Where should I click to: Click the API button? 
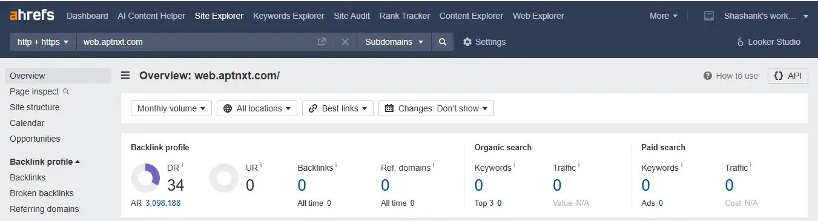788,76
